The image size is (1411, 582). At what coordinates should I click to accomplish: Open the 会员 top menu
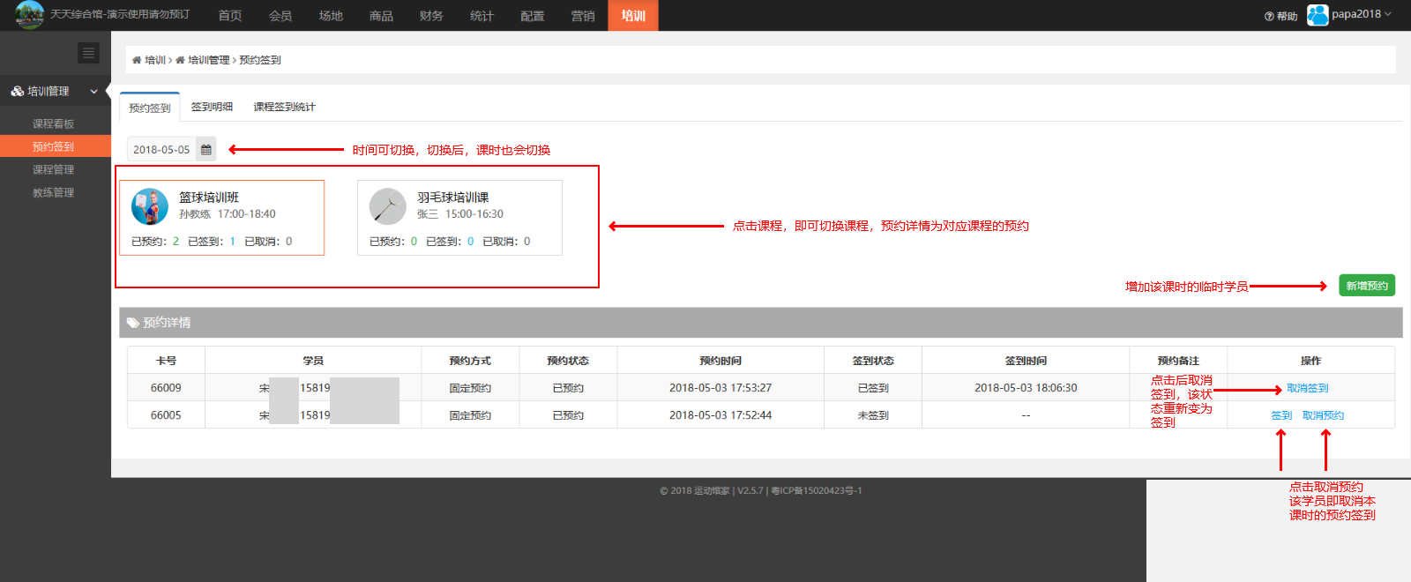[x=280, y=16]
